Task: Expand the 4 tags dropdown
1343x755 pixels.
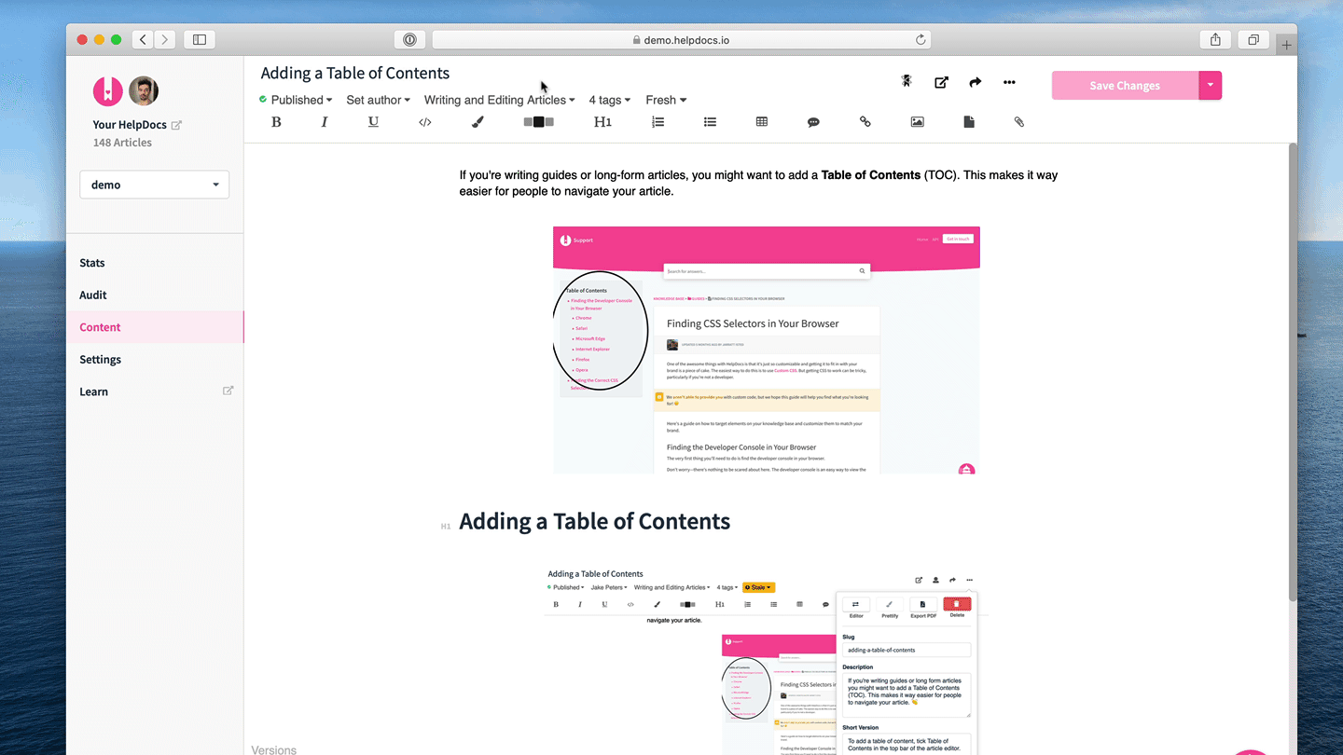Action: [610, 100]
